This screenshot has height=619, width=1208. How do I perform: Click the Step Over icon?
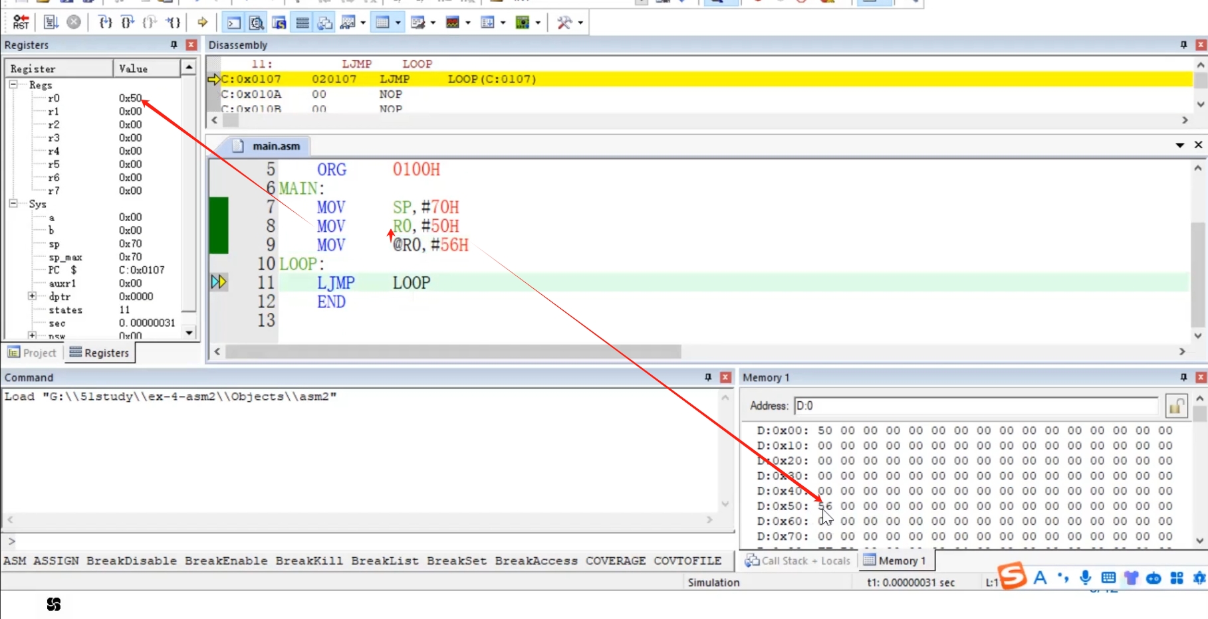[128, 23]
